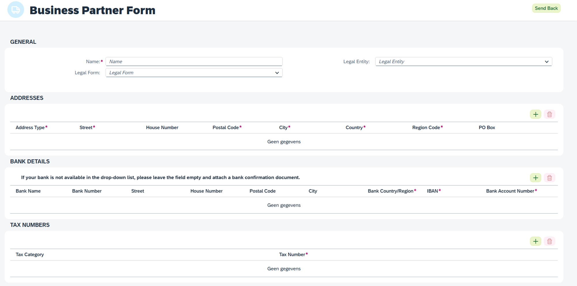The height and width of the screenshot is (286, 577).
Task: Click the truck logo icon
Action: click(x=16, y=10)
